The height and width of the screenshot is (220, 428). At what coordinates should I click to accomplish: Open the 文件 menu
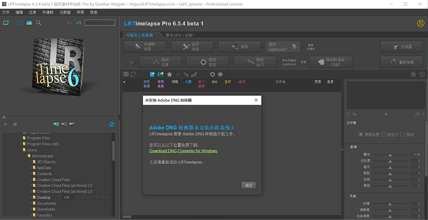6,12
